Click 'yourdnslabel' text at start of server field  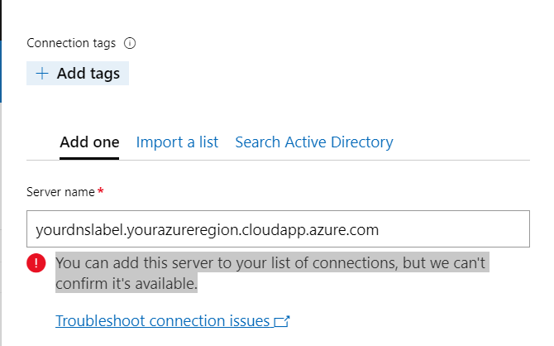79,230
